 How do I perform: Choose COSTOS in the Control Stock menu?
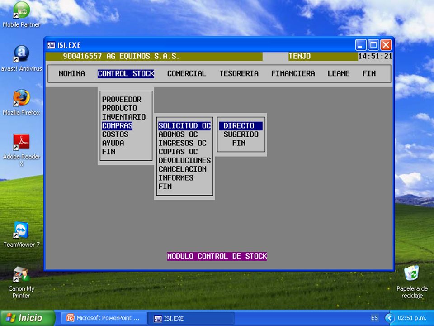coord(115,134)
